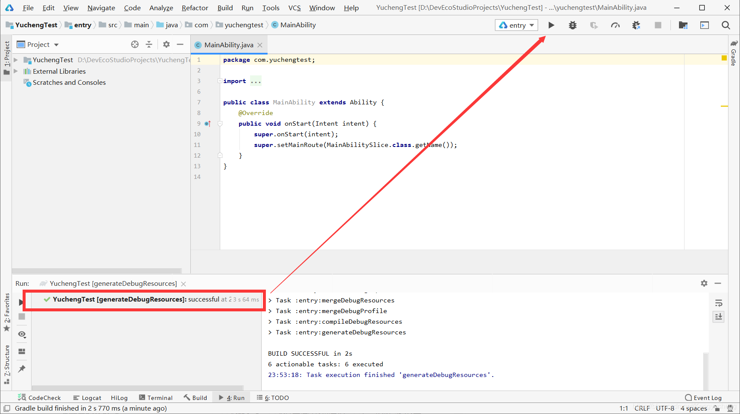
Task: Expand External Libraries node
Action: click(16, 71)
